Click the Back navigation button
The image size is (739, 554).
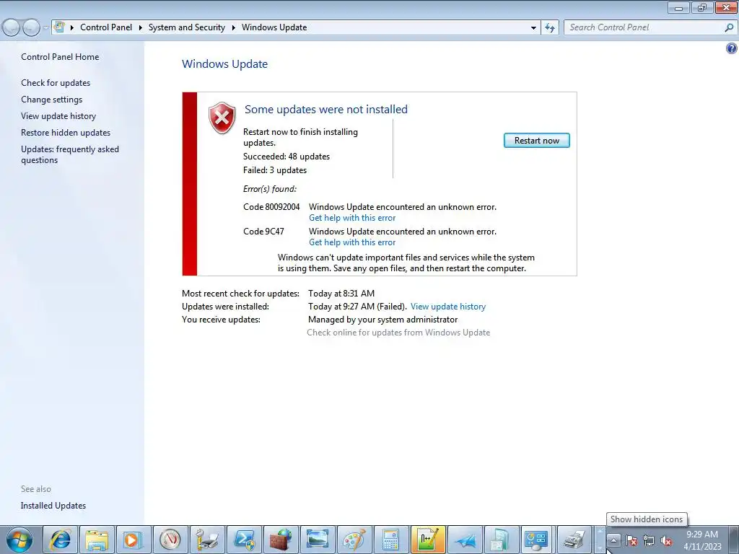12,27
